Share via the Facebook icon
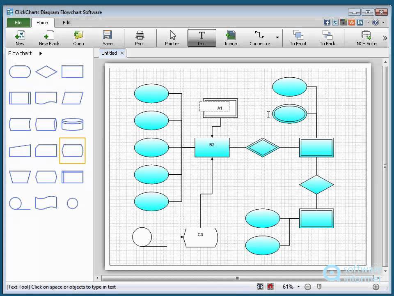This screenshot has width=394, height=296. click(327, 22)
